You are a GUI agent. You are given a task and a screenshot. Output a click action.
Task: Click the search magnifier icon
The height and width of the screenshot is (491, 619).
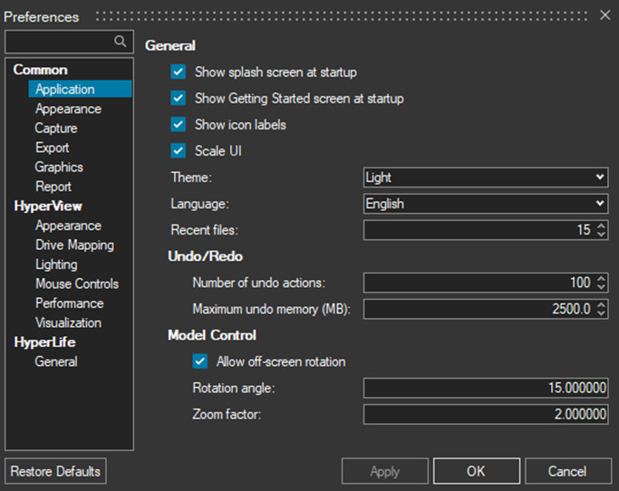pos(120,42)
